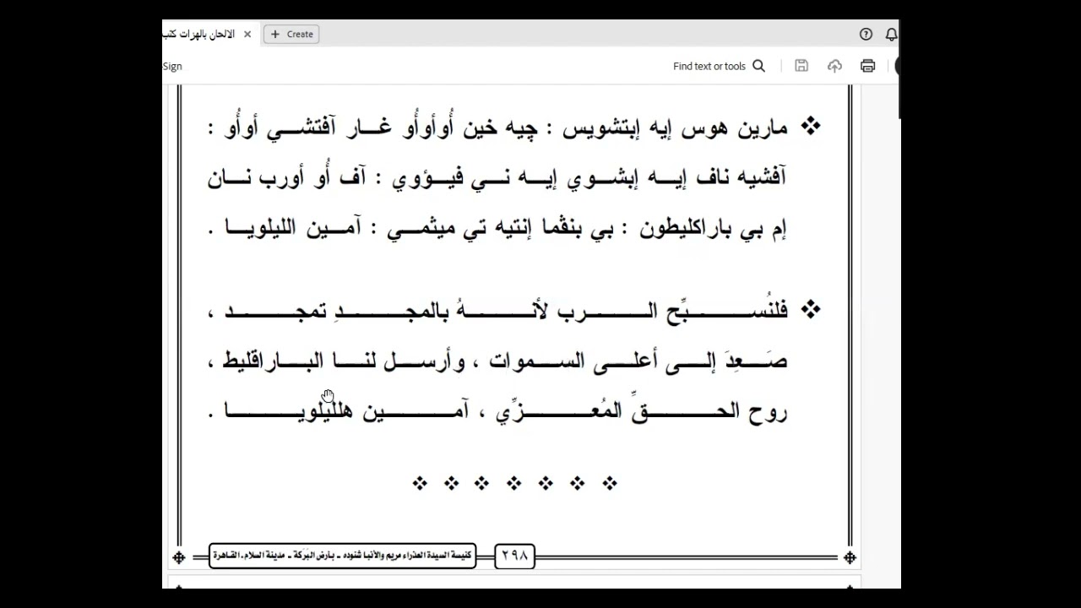Print the document with the printer icon
Viewport: 1081px width, 608px height.
coord(867,66)
